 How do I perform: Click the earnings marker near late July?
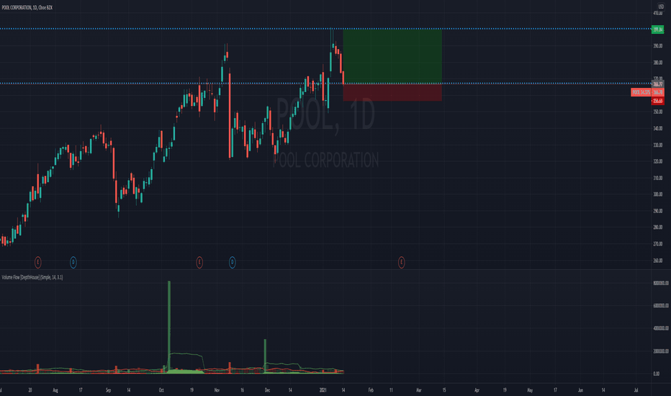pos(37,262)
